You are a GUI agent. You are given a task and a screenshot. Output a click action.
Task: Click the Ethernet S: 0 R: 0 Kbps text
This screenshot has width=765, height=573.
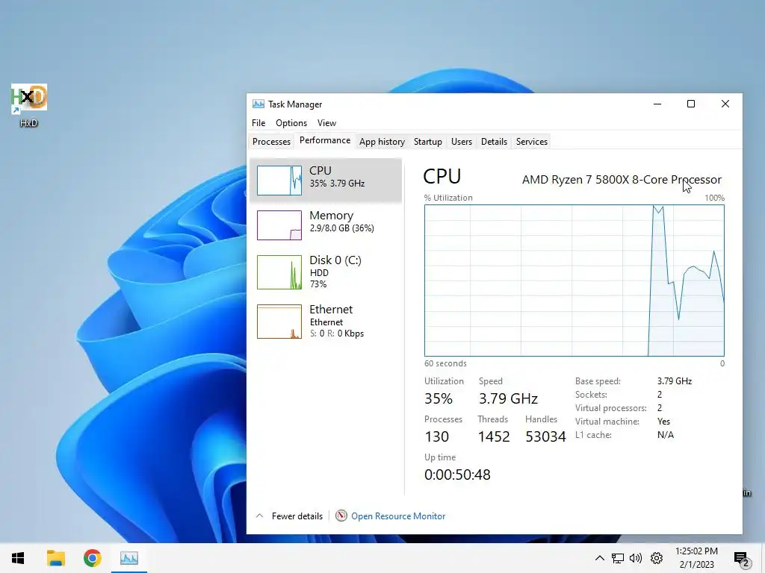click(337, 334)
